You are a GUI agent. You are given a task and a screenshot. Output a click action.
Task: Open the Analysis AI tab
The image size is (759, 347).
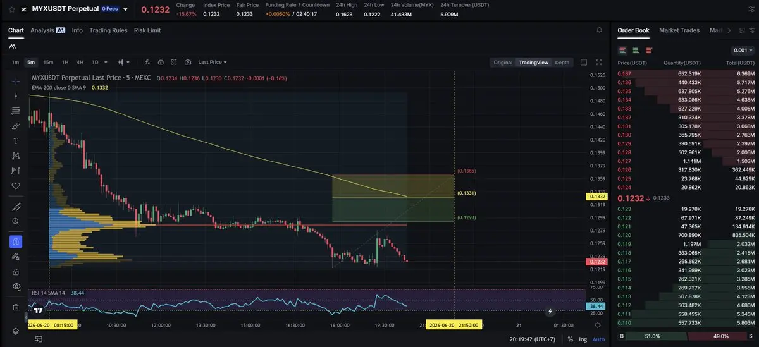pyautogui.click(x=47, y=30)
